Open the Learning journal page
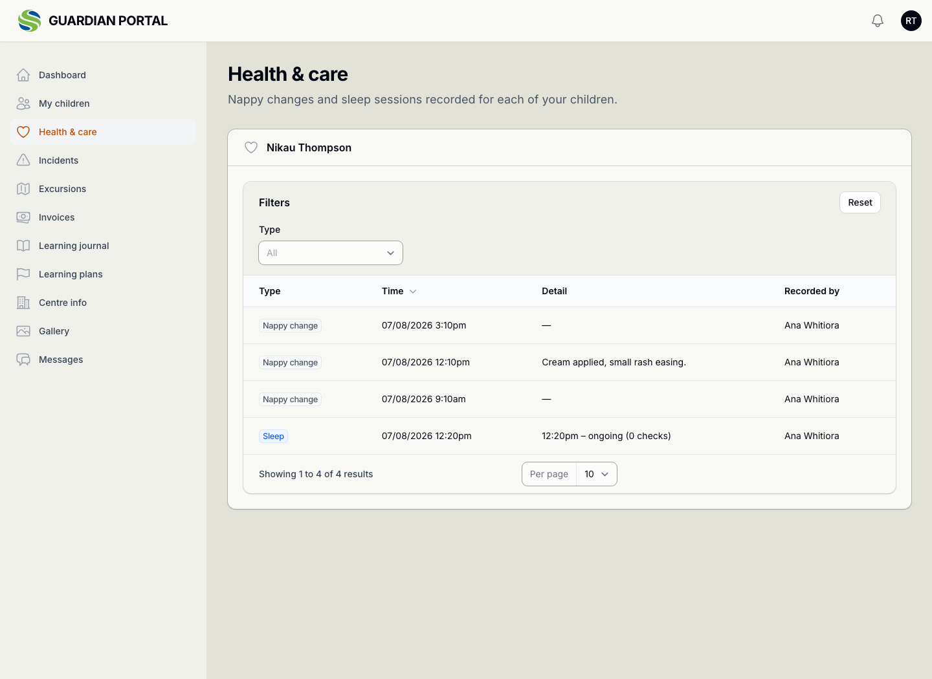 [103, 246]
